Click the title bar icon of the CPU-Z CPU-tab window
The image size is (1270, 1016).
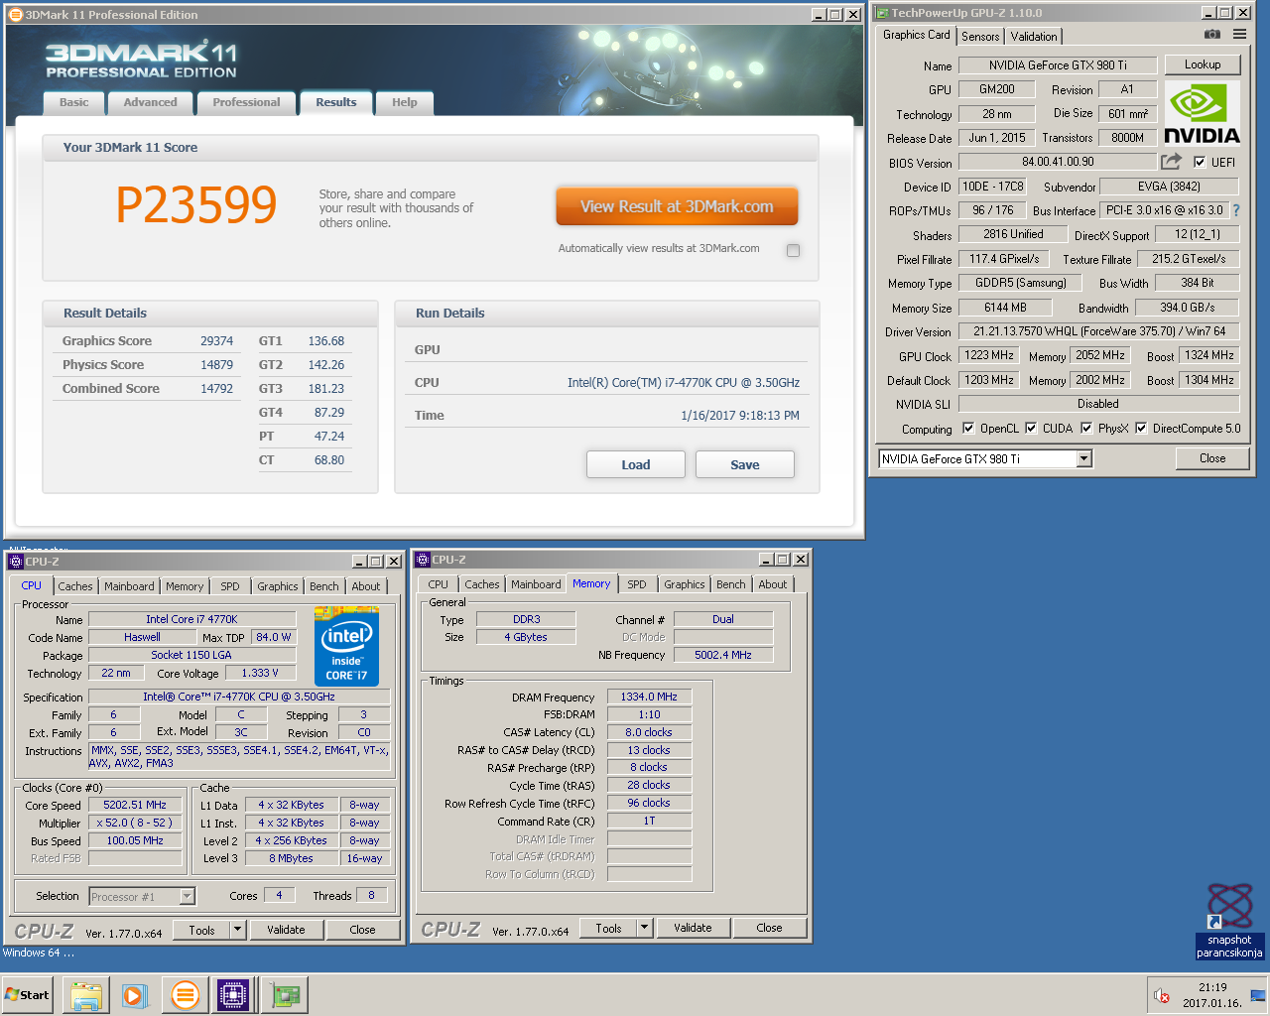[16, 562]
